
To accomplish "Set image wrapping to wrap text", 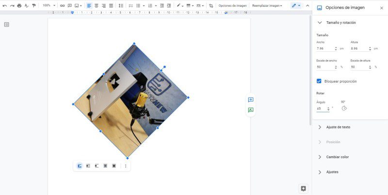I will point(88,166).
